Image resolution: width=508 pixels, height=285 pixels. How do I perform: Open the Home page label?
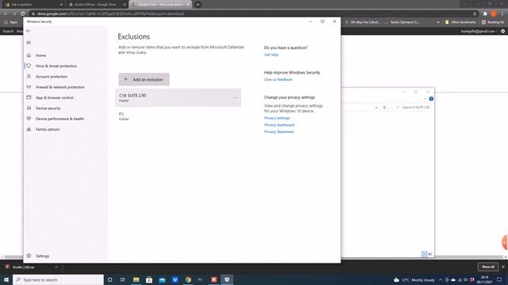pos(40,55)
